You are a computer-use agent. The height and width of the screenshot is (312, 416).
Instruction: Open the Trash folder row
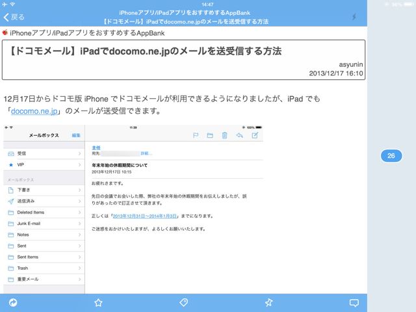[x=44, y=268]
